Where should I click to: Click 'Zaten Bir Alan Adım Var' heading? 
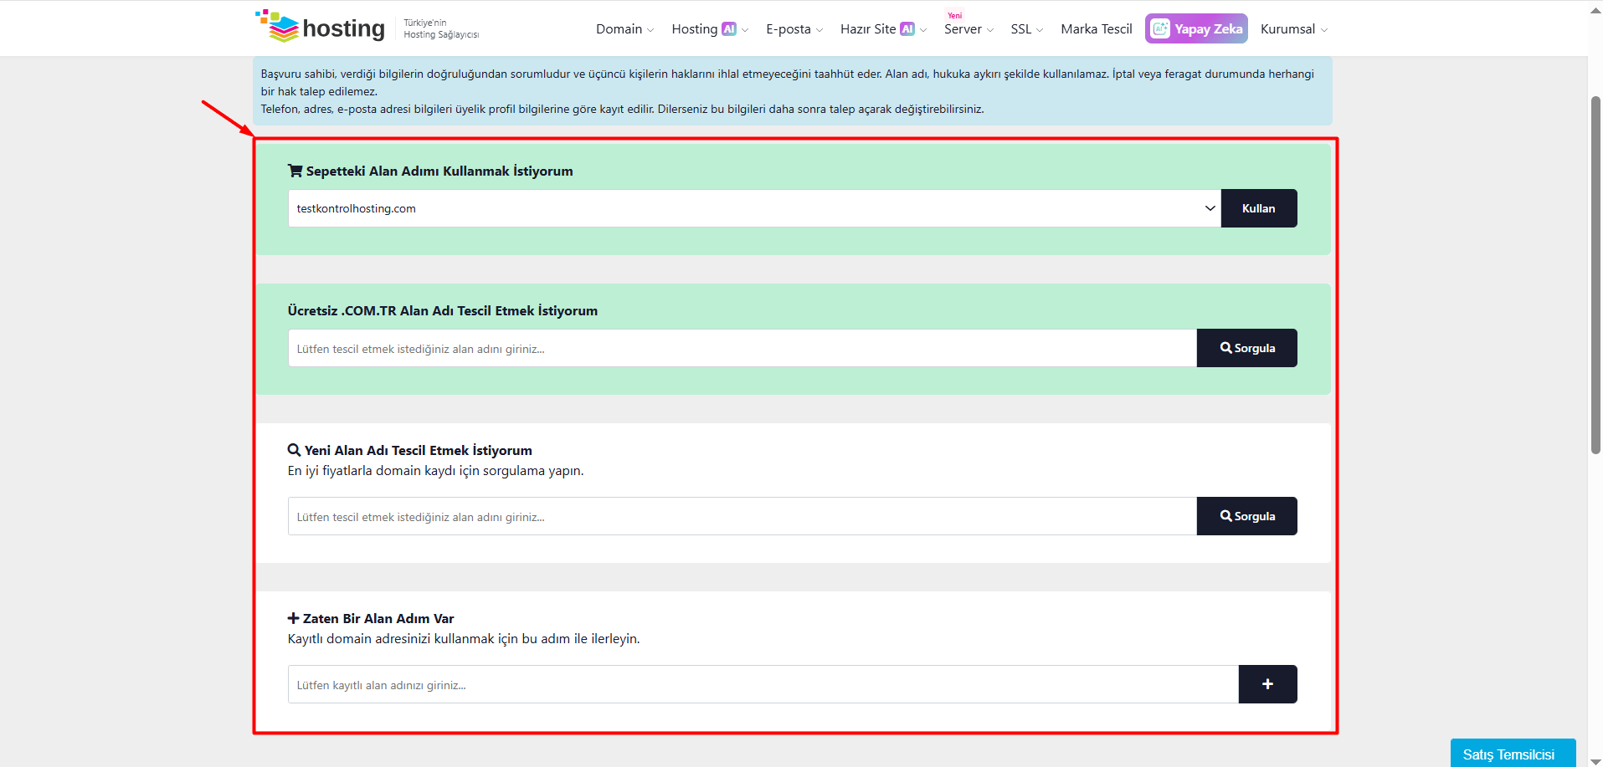tap(371, 618)
